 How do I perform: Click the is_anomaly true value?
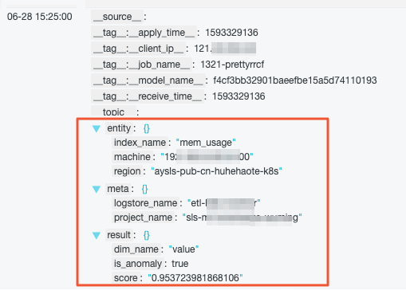click(180, 264)
